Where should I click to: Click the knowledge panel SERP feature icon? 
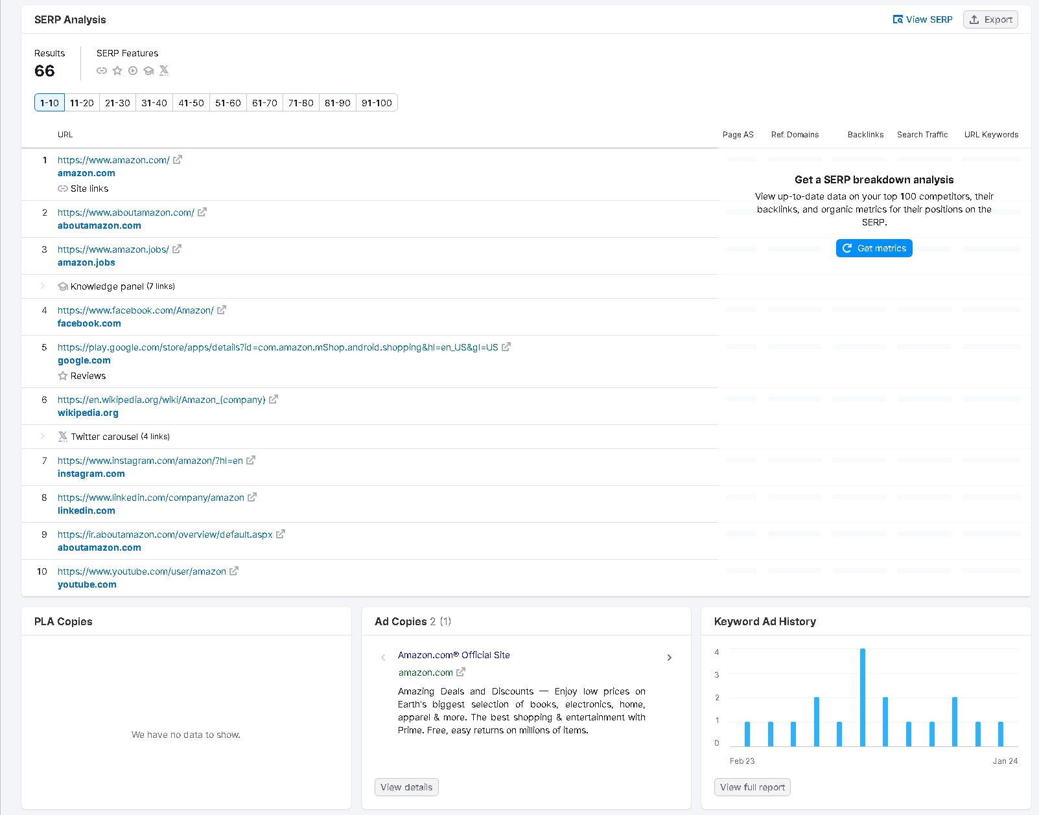148,71
